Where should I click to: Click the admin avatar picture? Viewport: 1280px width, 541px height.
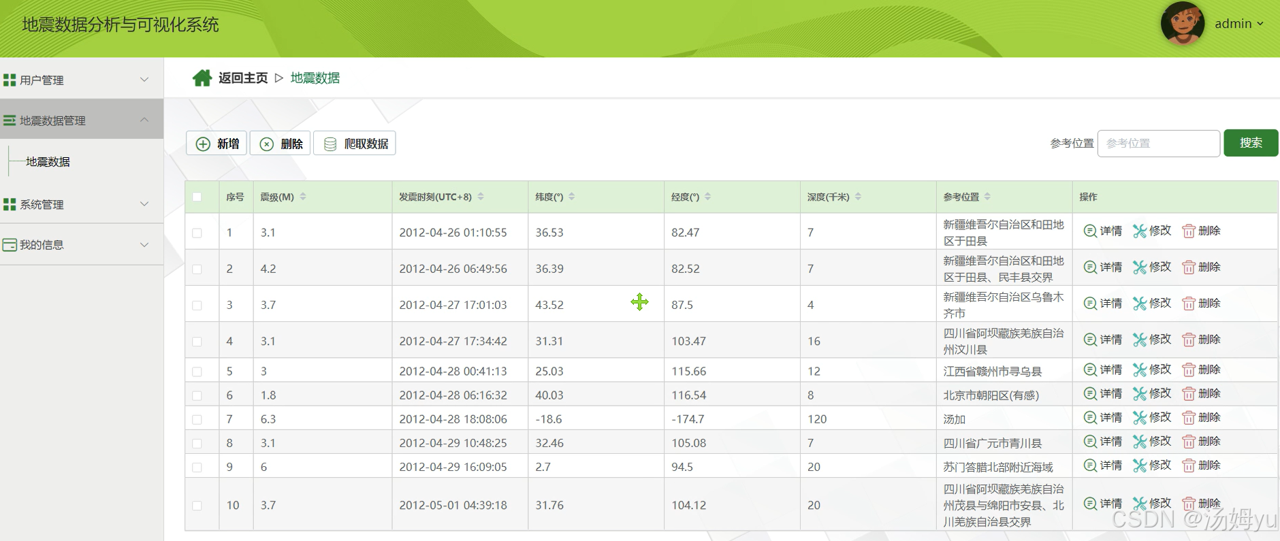[x=1183, y=23]
